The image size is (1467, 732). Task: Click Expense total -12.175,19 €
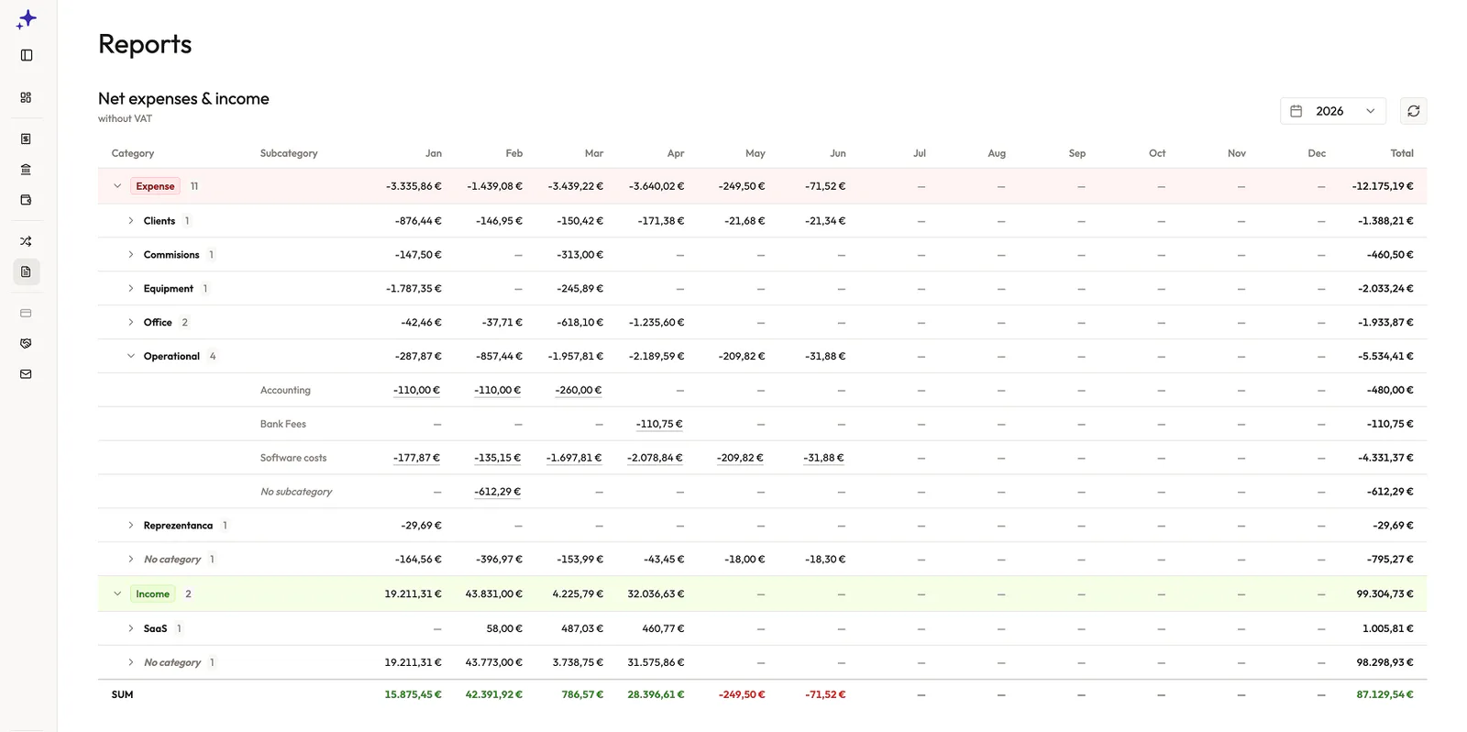(x=1383, y=186)
